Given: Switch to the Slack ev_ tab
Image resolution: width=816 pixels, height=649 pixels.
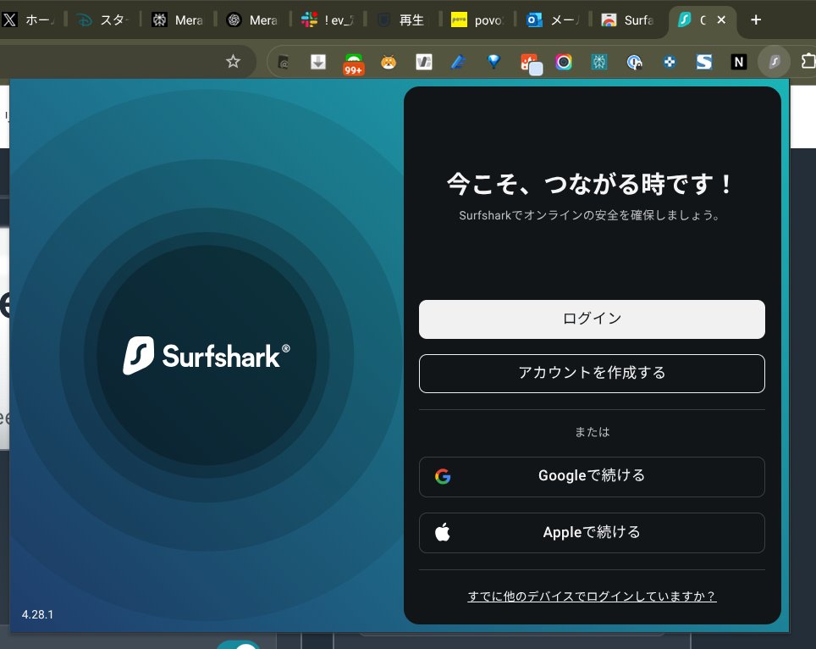Looking at the screenshot, I should (x=328, y=20).
